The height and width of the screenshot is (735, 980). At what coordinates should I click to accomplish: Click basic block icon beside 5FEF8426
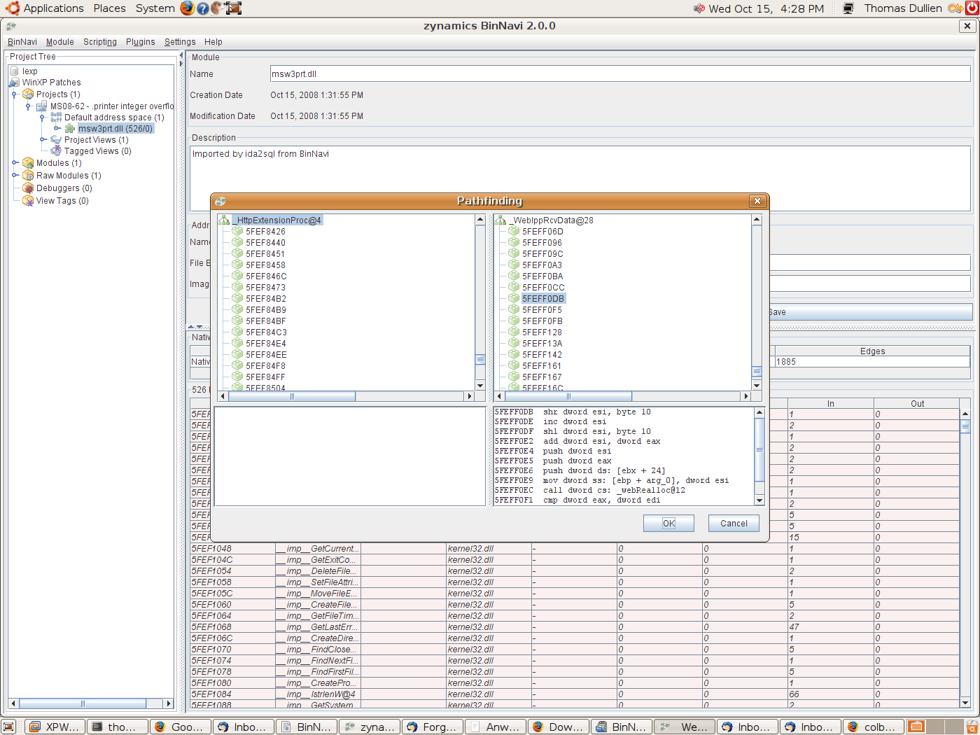coord(237,232)
